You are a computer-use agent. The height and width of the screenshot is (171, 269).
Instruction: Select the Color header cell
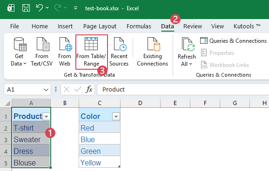coord(100,114)
